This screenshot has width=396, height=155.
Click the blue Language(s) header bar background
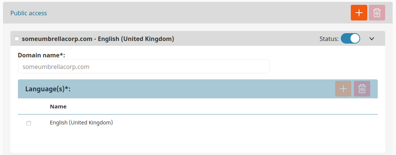pyautogui.click(x=202, y=89)
